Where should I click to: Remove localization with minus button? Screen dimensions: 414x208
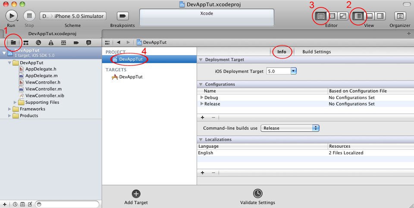point(213,173)
